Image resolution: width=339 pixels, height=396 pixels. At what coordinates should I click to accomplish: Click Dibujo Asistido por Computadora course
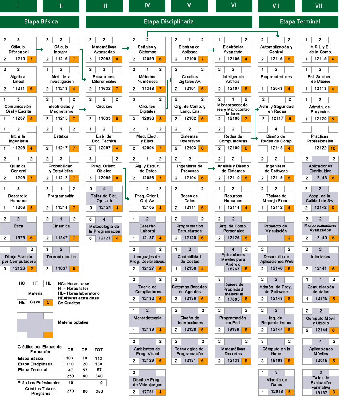point(18,259)
